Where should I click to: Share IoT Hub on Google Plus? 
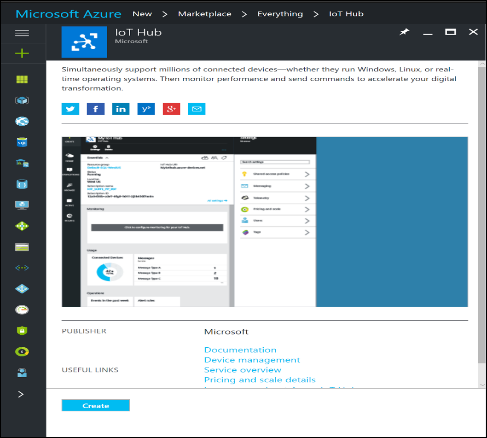(171, 109)
